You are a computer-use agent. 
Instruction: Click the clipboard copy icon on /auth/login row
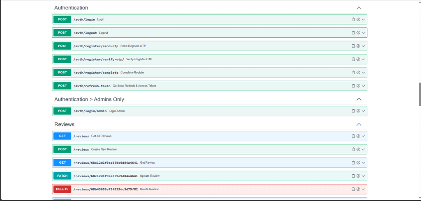353,19
